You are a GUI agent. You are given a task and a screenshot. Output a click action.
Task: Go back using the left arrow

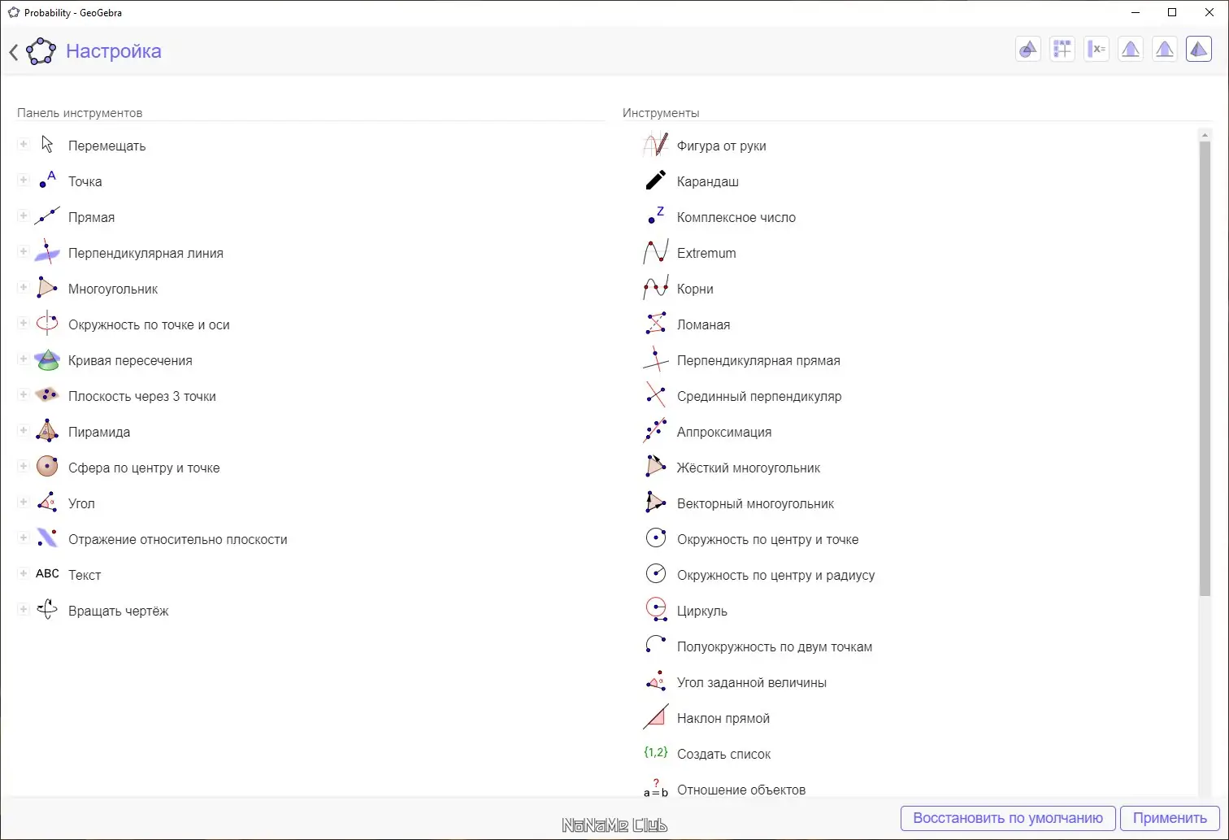[14, 52]
